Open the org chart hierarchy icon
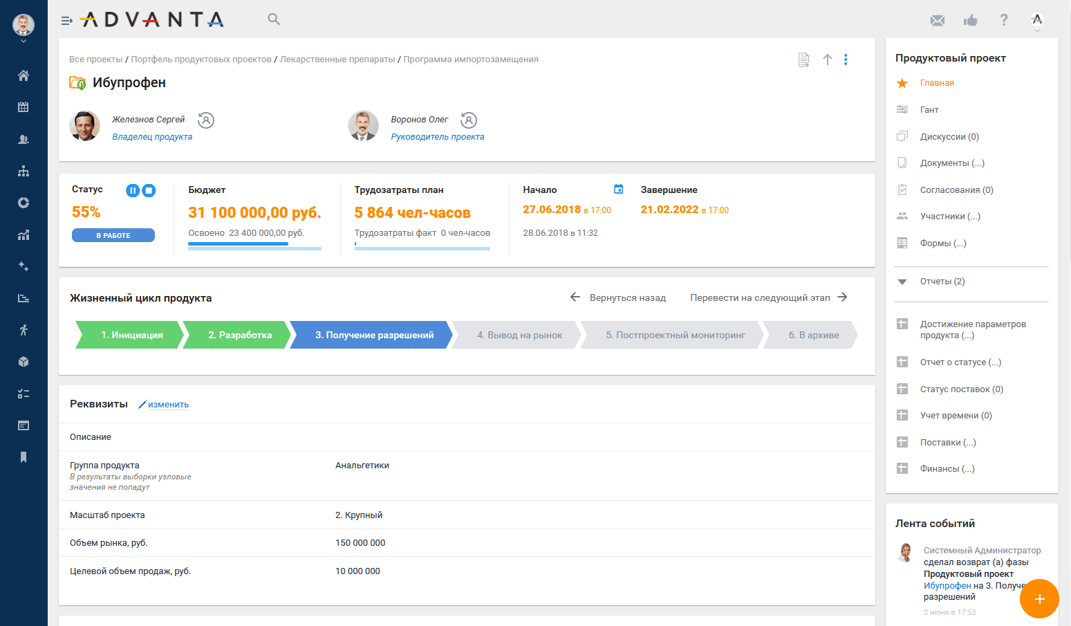 pos(24,171)
